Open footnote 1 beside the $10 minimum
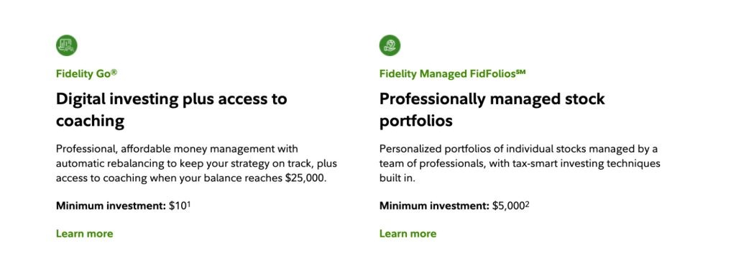The height and width of the screenshot is (279, 736). (189, 203)
